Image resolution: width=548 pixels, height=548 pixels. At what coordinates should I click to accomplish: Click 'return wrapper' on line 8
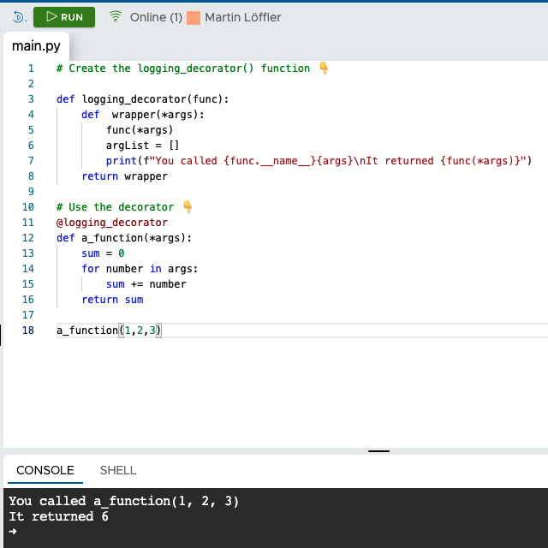point(124,176)
